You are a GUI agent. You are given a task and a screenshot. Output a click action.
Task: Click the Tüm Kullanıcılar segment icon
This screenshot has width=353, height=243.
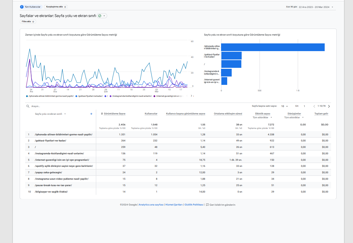22,7
